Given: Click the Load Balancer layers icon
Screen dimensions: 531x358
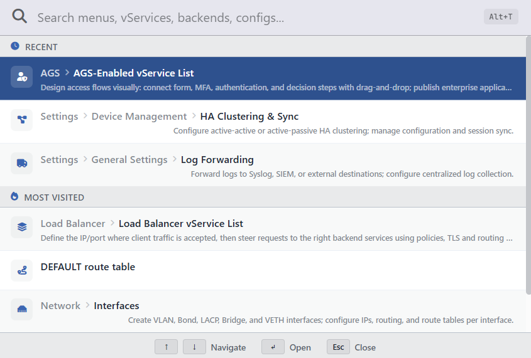Looking at the screenshot, I should [x=21, y=227].
